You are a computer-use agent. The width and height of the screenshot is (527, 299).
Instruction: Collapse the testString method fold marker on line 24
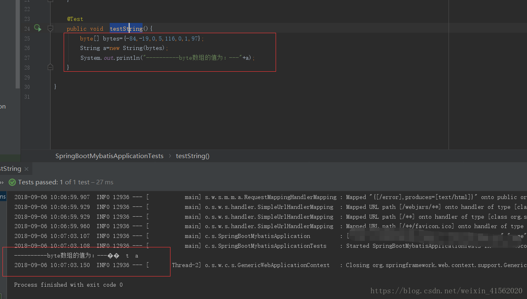51,29
